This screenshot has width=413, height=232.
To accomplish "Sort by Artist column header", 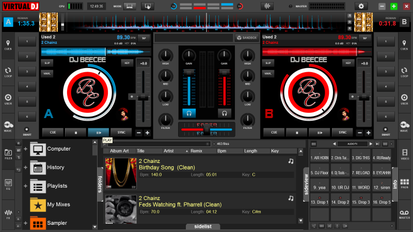I will [x=176, y=151].
